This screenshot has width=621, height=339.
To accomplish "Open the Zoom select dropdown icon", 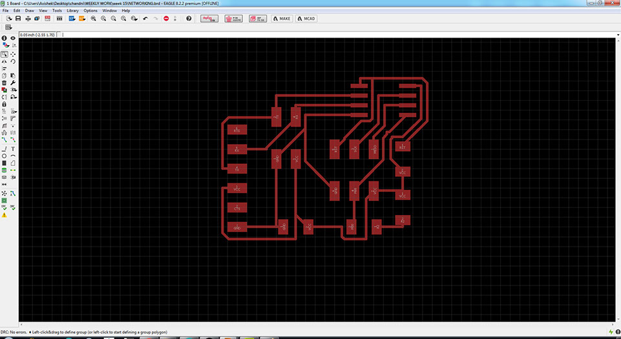I will (134, 19).
